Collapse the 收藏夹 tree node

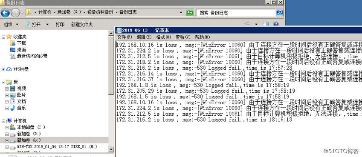3,37
